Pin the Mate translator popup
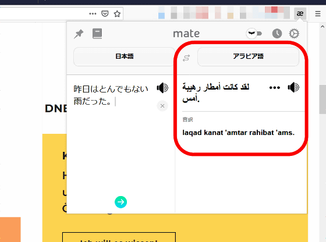Viewport: 326px width, 242px height. [x=79, y=34]
